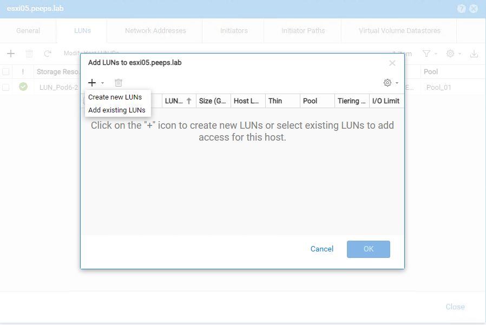This screenshot has height=325, width=486.
Task: Close the Add LUNs dialog with X
Action: [x=392, y=63]
